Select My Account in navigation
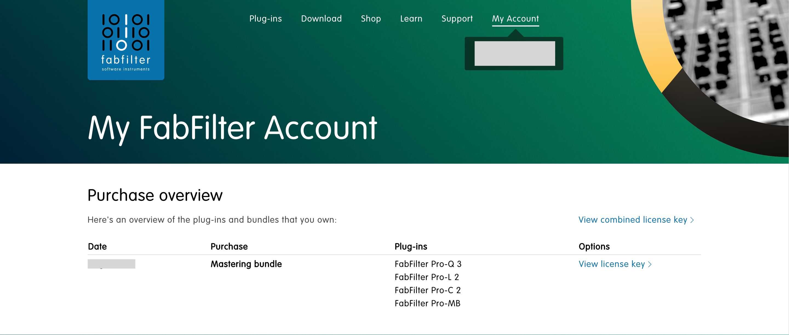 click(x=515, y=19)
